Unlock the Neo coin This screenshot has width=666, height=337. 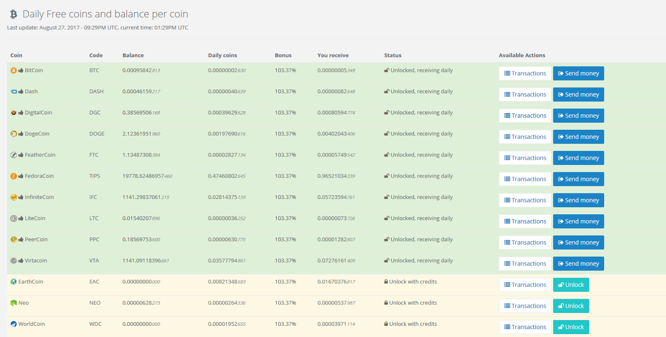tap(571, 306)
